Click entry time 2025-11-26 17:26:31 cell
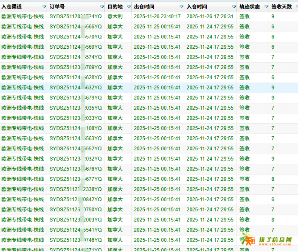The height and width of the screenshot is (252, 298). coord(210,16)
